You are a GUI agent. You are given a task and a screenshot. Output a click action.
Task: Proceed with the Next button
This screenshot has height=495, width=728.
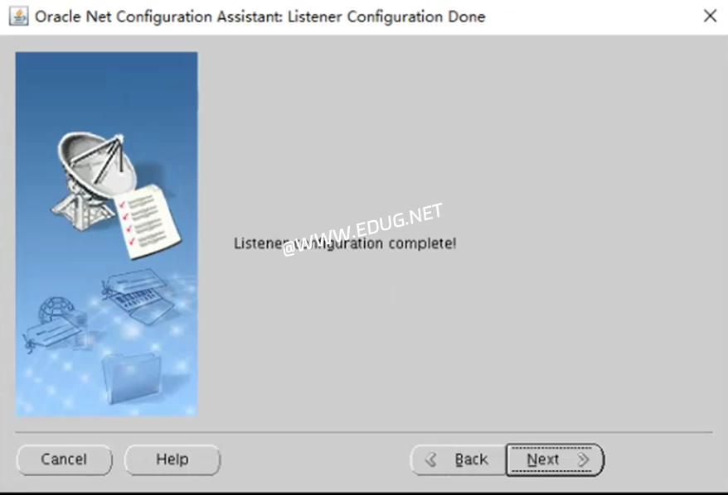point(555,459)
